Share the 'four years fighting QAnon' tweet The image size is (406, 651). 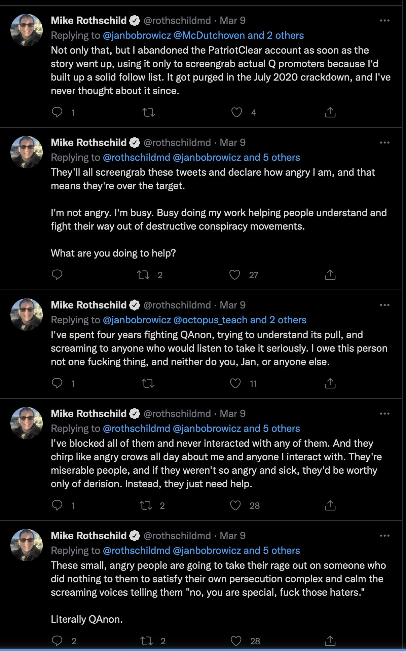pyautogui.click(x=330, y=383)
